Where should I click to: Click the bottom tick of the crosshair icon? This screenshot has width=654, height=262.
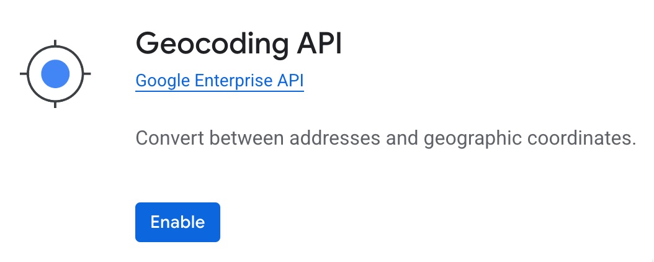[55, 103]
